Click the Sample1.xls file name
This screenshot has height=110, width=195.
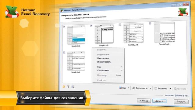[x=104, y=46]
